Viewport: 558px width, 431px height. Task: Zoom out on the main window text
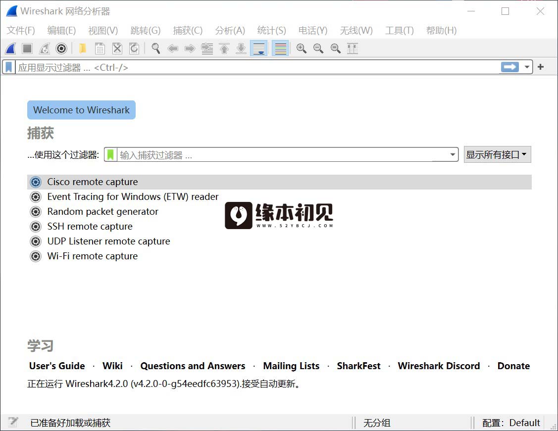coord(318,48)
